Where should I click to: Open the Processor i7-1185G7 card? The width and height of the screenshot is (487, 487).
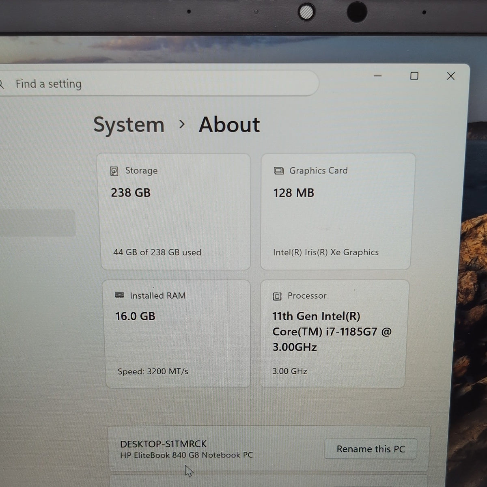pyautogui.click(x=334, y=334)
